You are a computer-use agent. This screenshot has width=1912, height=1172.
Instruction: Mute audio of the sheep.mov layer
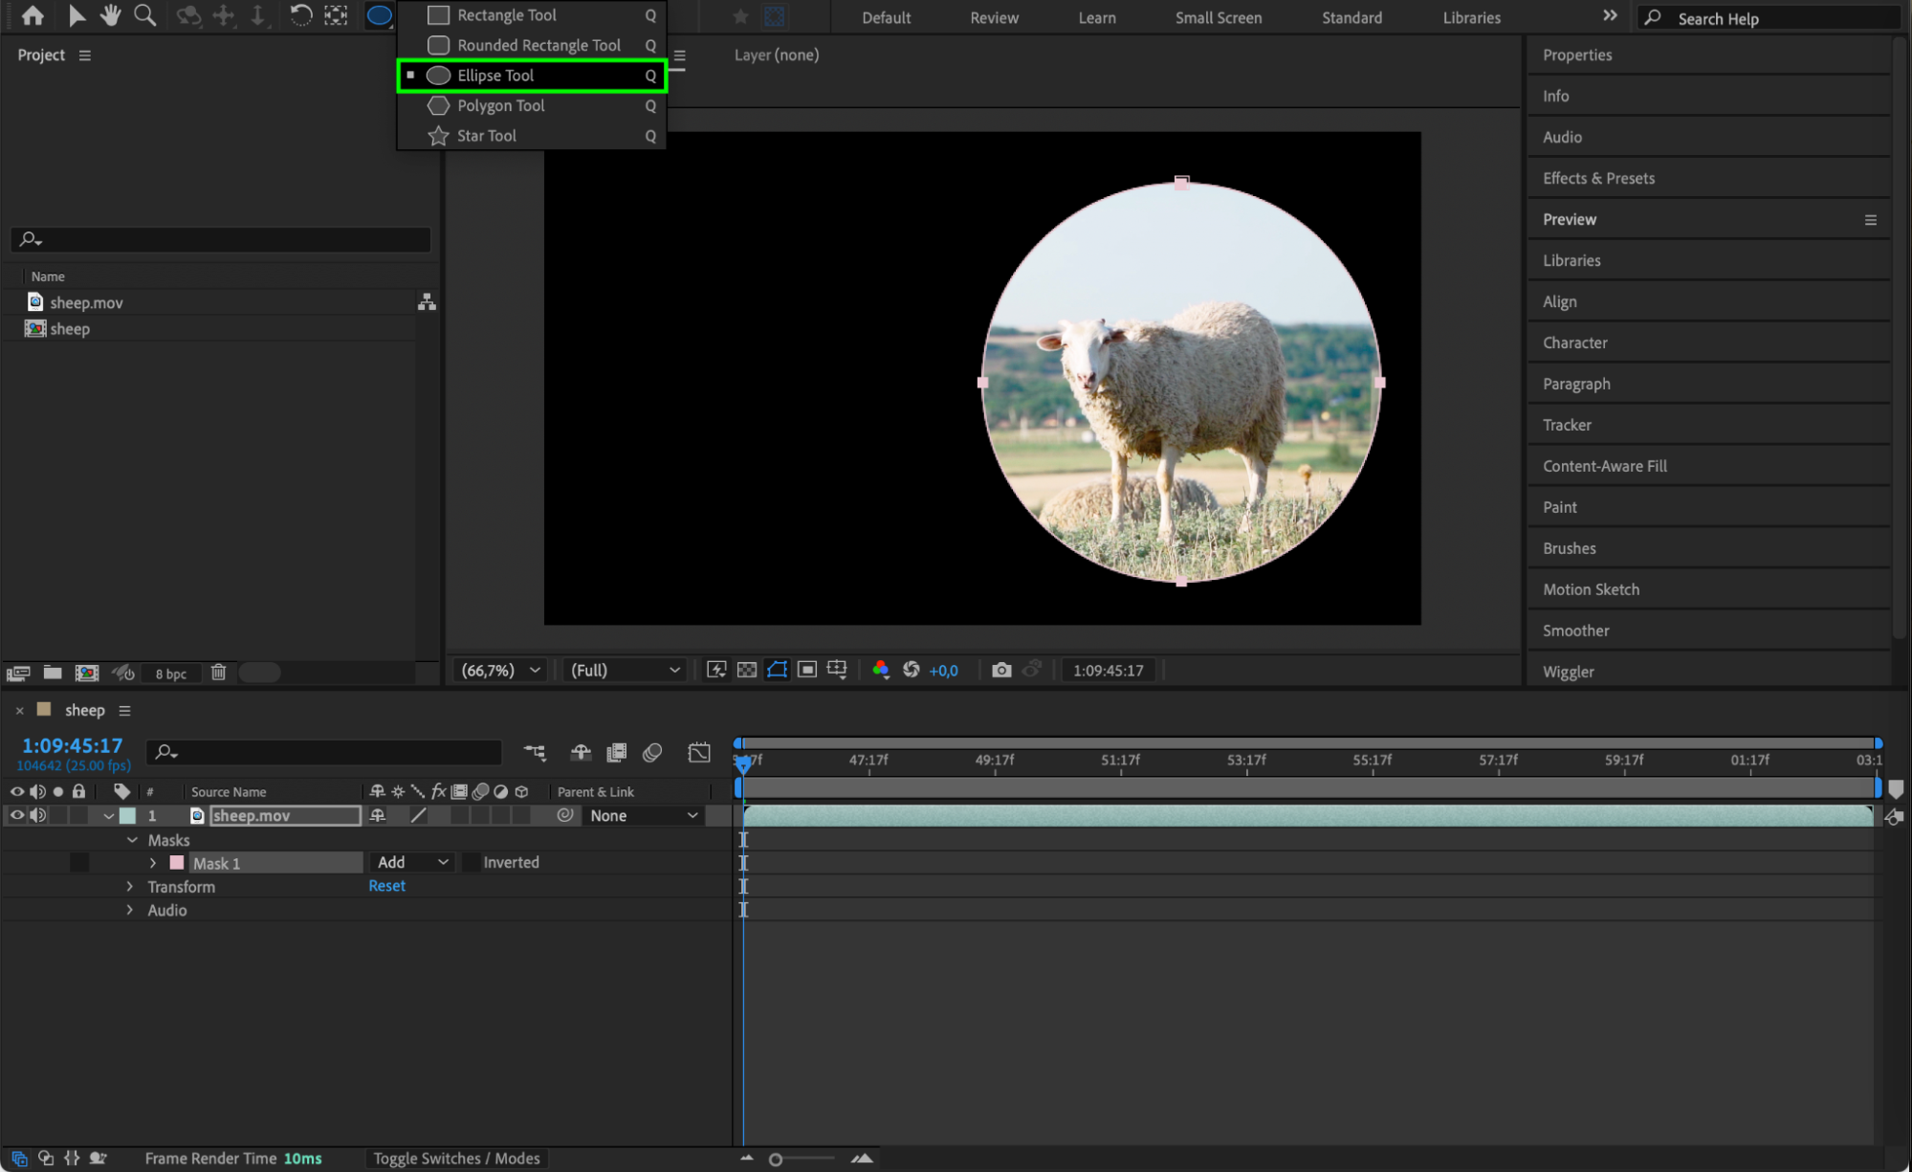pos(38,815)
